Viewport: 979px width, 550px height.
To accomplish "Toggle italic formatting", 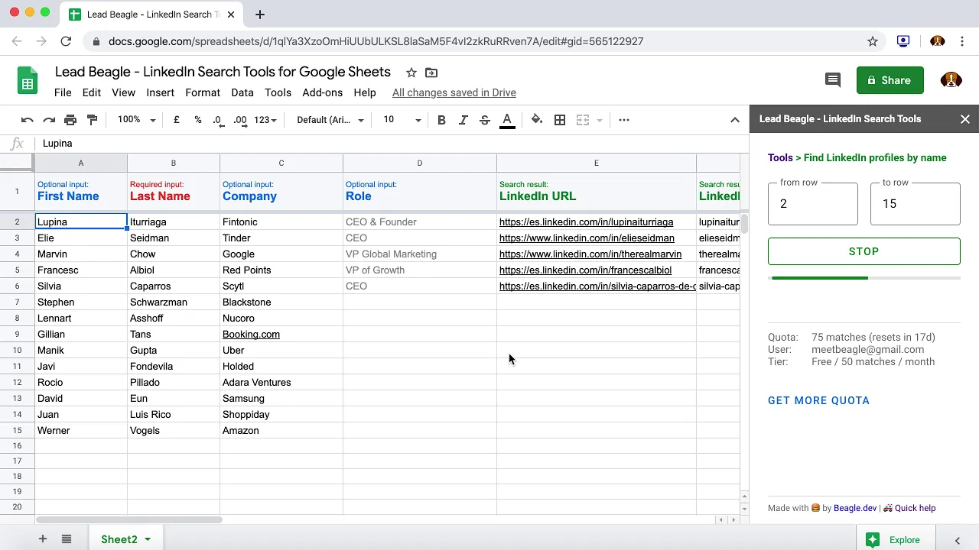I will [463, 120].
